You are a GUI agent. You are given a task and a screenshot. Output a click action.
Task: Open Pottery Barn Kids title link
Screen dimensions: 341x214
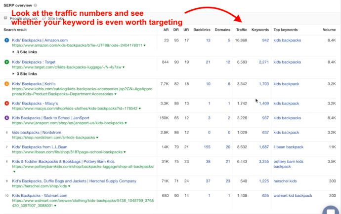coord(63,161)
